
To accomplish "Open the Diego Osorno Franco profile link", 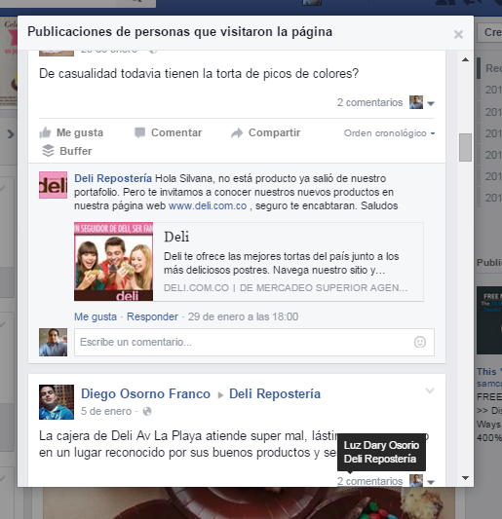I will 146,394.
